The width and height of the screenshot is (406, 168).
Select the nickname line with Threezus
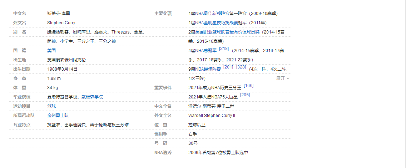coord(96,32)
